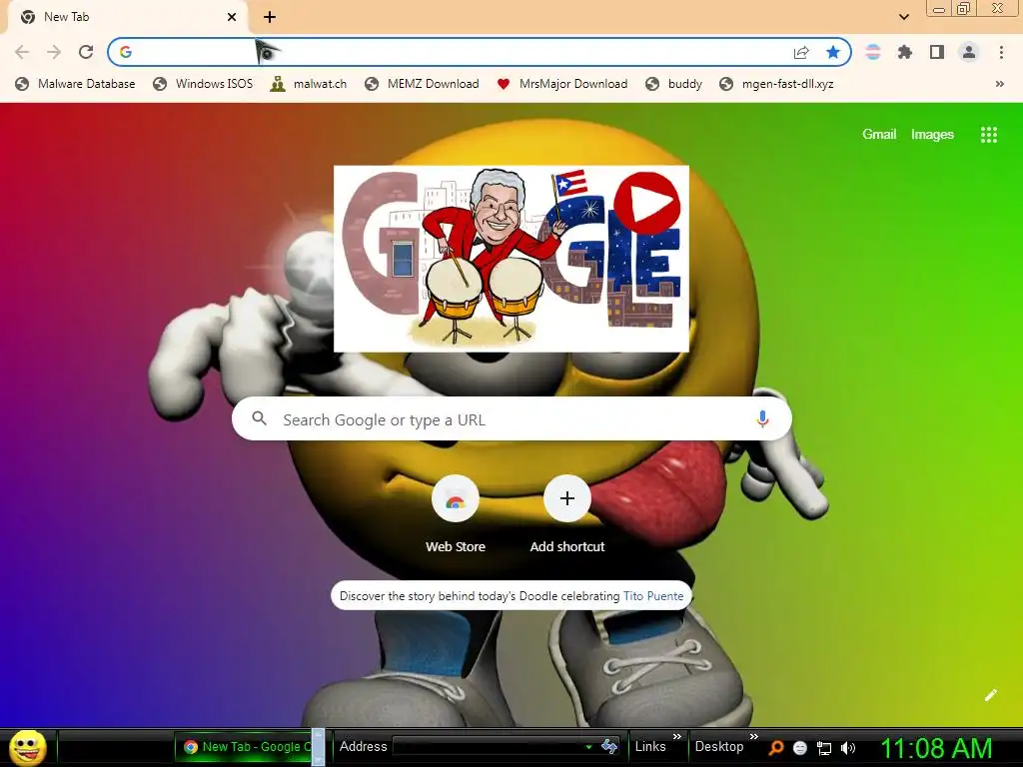Screen dimensions: 1023x767
Task: Open MrsMajor Download bookmark
Action: [x=561, y=84]
